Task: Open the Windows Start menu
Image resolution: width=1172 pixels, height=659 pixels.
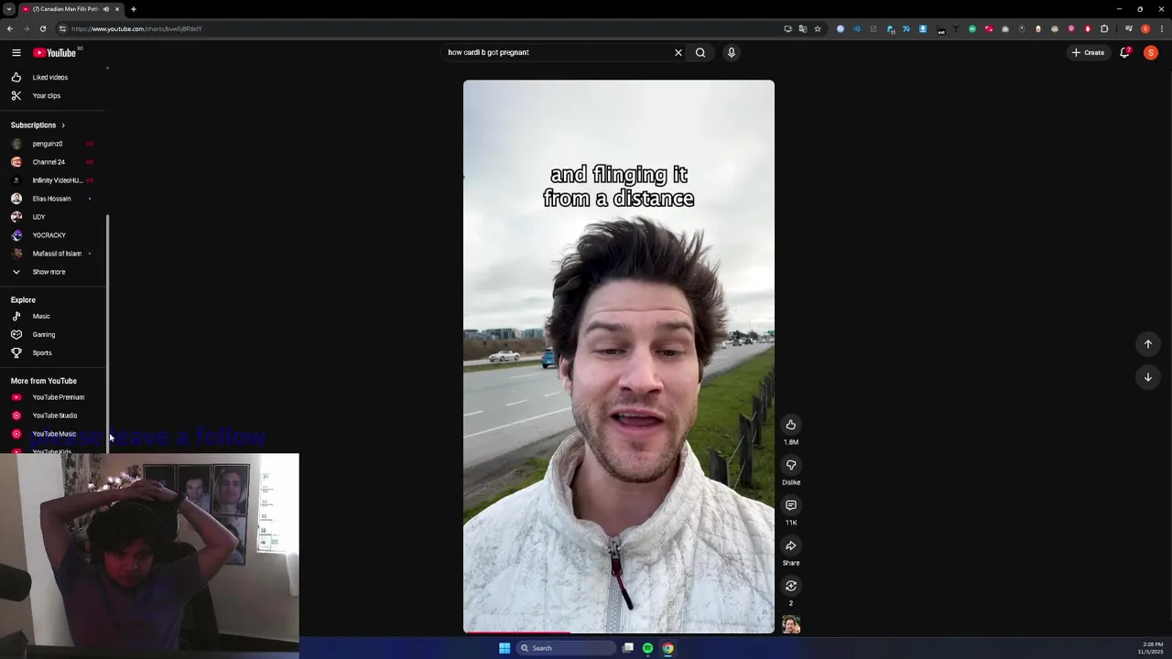Action: (505, 648)
